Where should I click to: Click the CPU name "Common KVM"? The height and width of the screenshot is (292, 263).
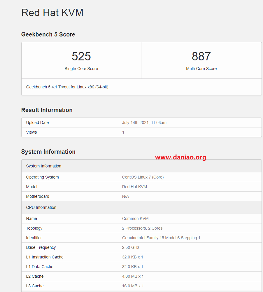tap(135, 218)
